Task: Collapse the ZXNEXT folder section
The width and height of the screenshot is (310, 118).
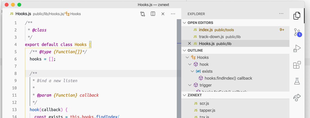Action: tap(184, 95)
